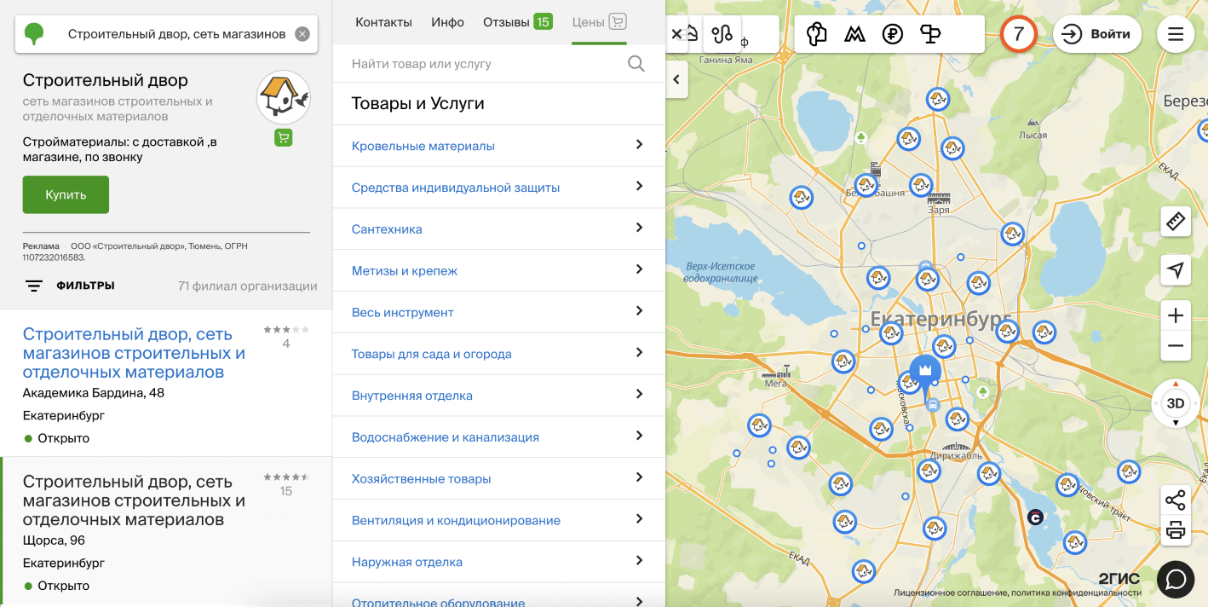The image size is (1208, 607).
Task: Expand Кровельные материалы category
Action: [x=498, y=146]
